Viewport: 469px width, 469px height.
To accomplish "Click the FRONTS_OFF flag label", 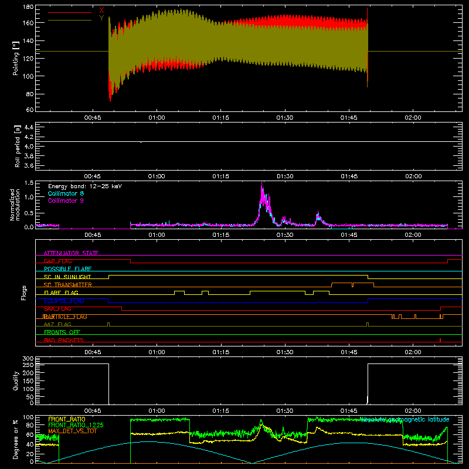I will tap(62, 332).
